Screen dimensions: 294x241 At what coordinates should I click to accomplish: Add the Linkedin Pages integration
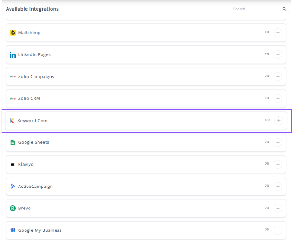click(x=278, y=55)
